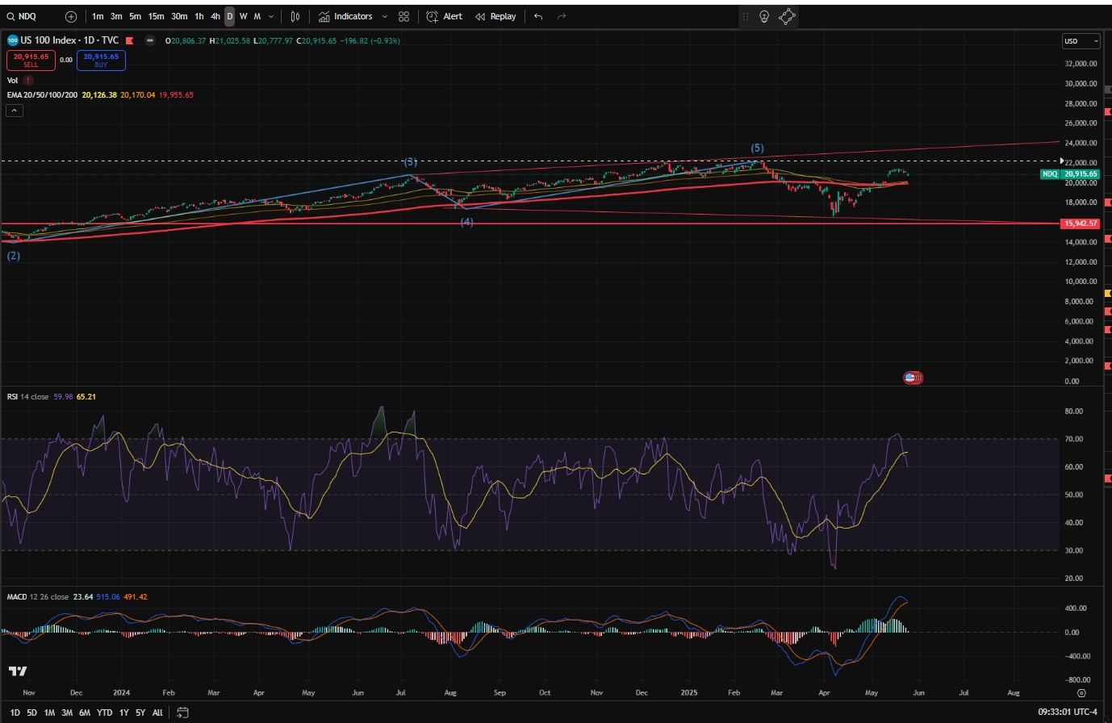Set date range to 3M
Image resolution: width=1112 pixels, height=723 pixels.
point(67,713)
